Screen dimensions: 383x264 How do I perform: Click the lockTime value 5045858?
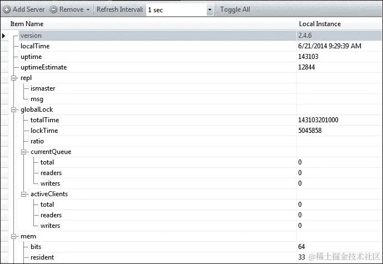click(x=310, y=131)
